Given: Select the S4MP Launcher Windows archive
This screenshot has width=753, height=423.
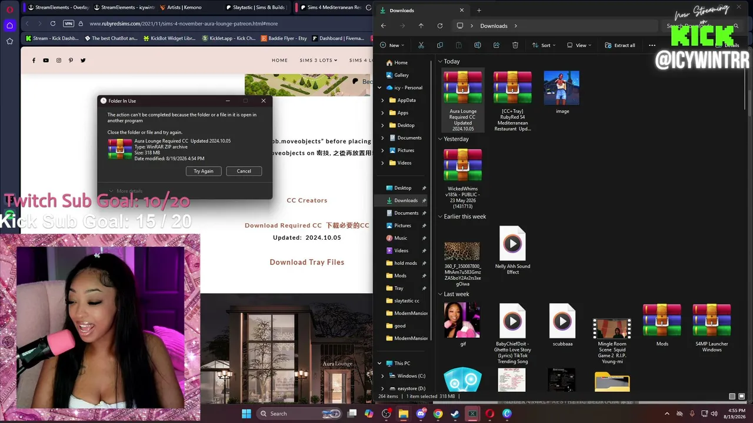Looking at the screenshot, I should [x=712, y=328].
